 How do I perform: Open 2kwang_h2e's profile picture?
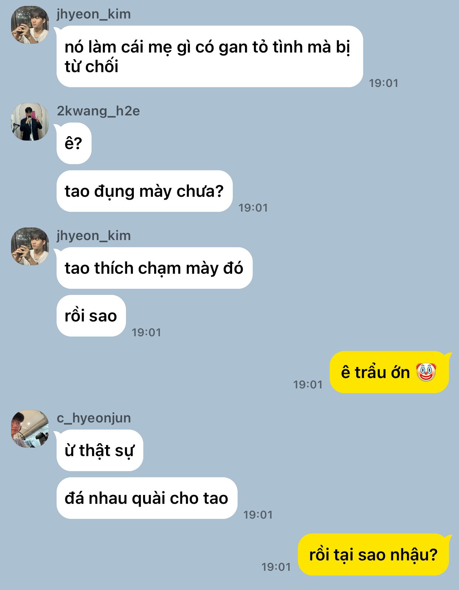(x=30, y=122)
